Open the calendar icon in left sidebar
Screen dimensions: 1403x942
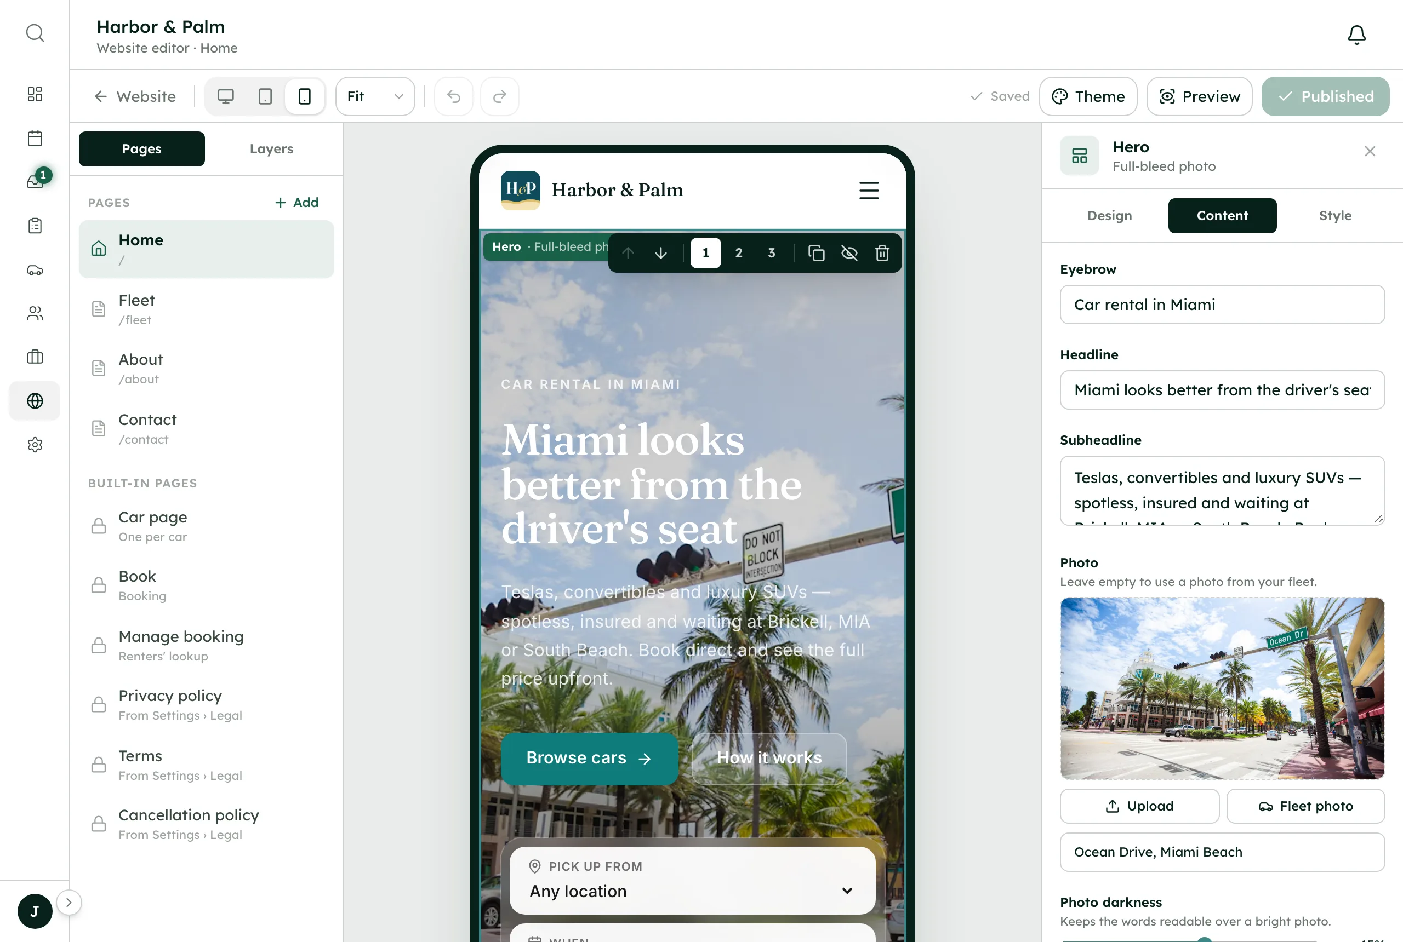pos(35,138)
